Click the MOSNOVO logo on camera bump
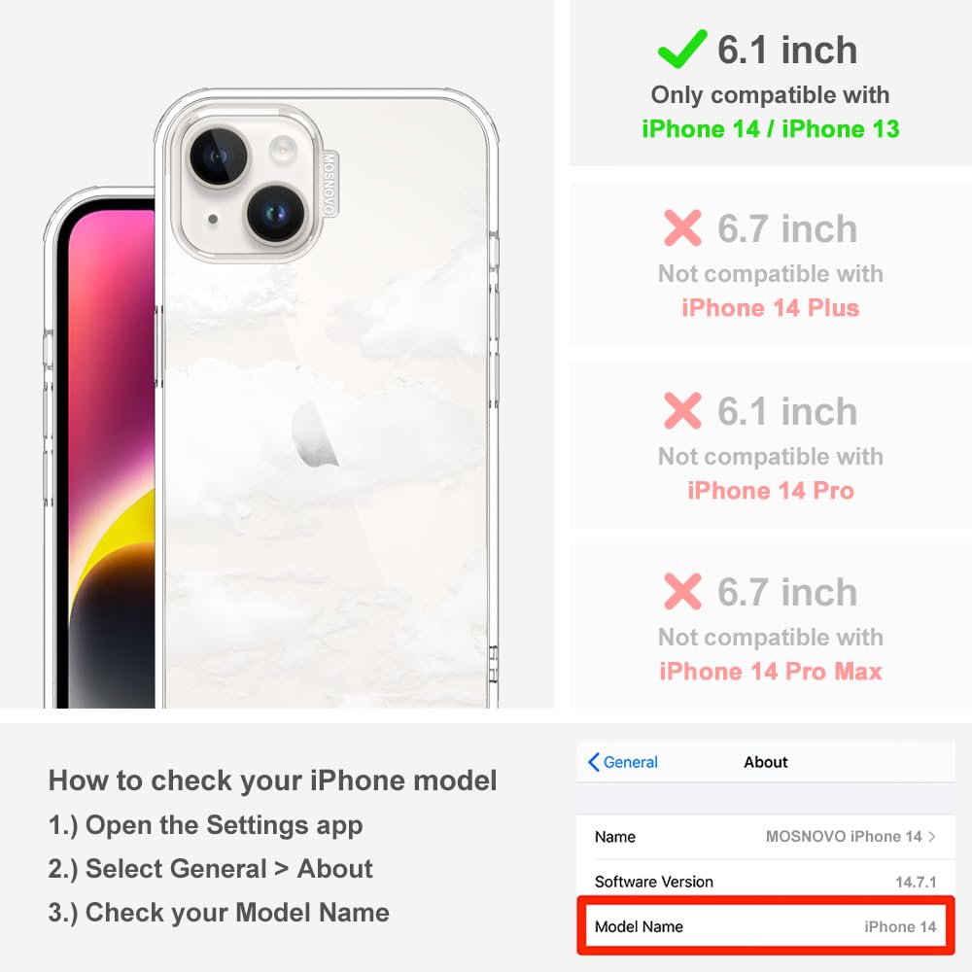Viewport: 972px width, 972px height. (330, 185)
